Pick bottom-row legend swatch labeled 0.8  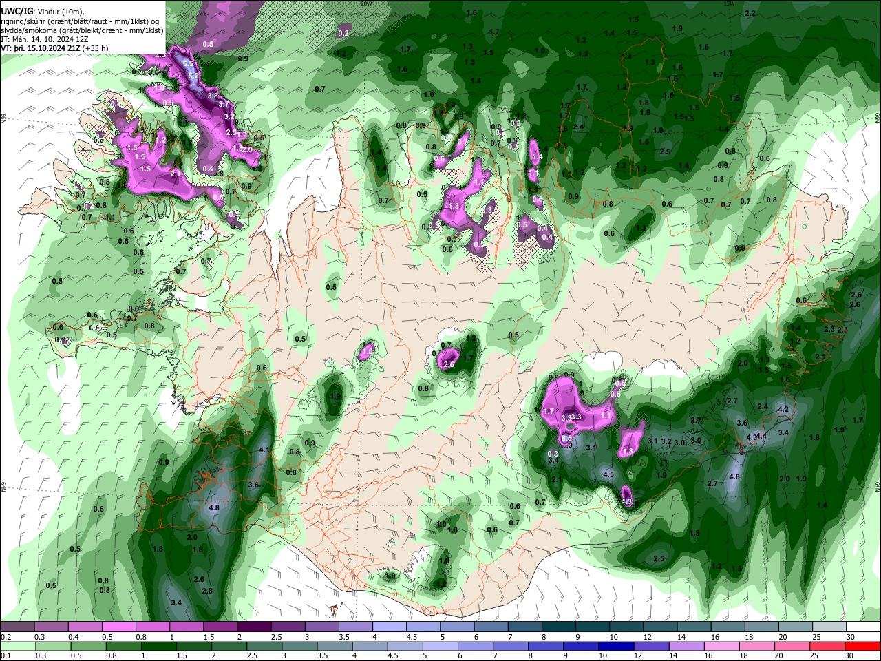tap(123, 646)
